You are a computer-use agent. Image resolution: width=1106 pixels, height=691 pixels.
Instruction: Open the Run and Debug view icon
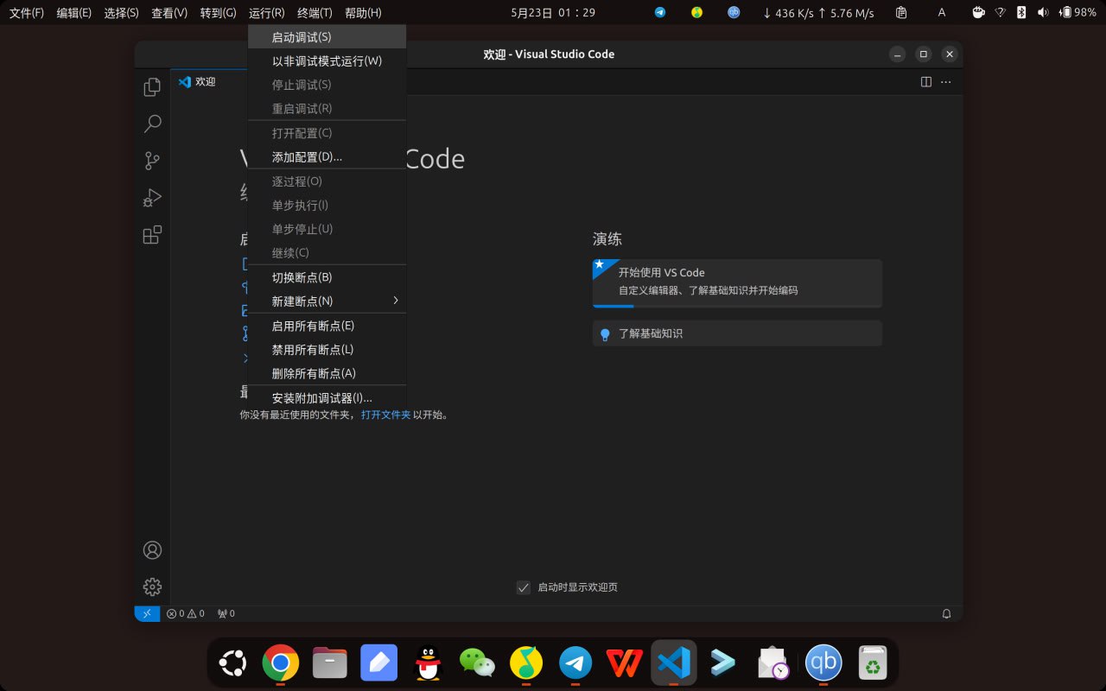(152, 198)
